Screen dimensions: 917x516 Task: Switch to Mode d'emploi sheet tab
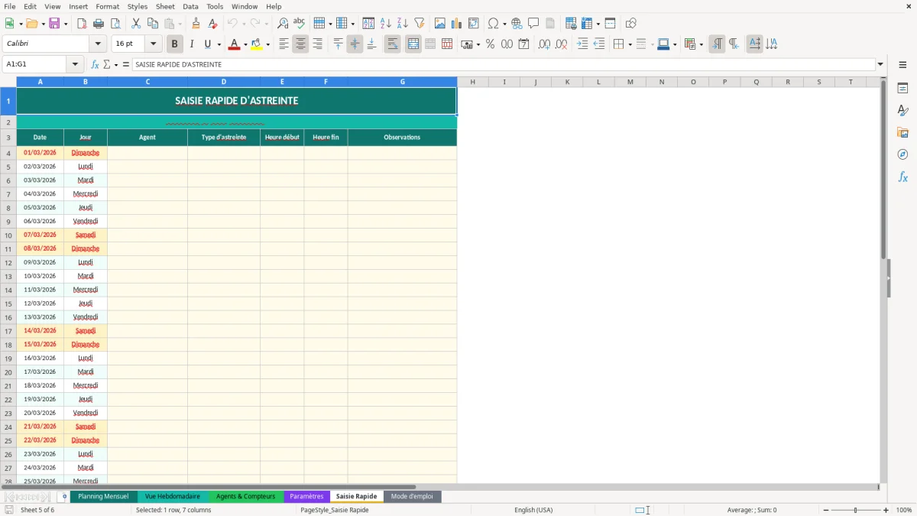pyautogui.click(x=412, y=497)
